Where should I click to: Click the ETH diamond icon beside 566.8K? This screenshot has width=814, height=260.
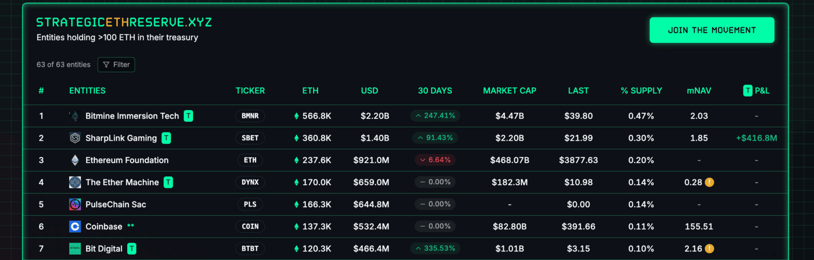[x=297, y=116]
